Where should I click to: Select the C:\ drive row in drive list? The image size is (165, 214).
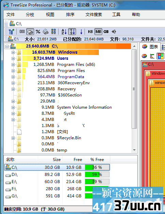point(57,167)
